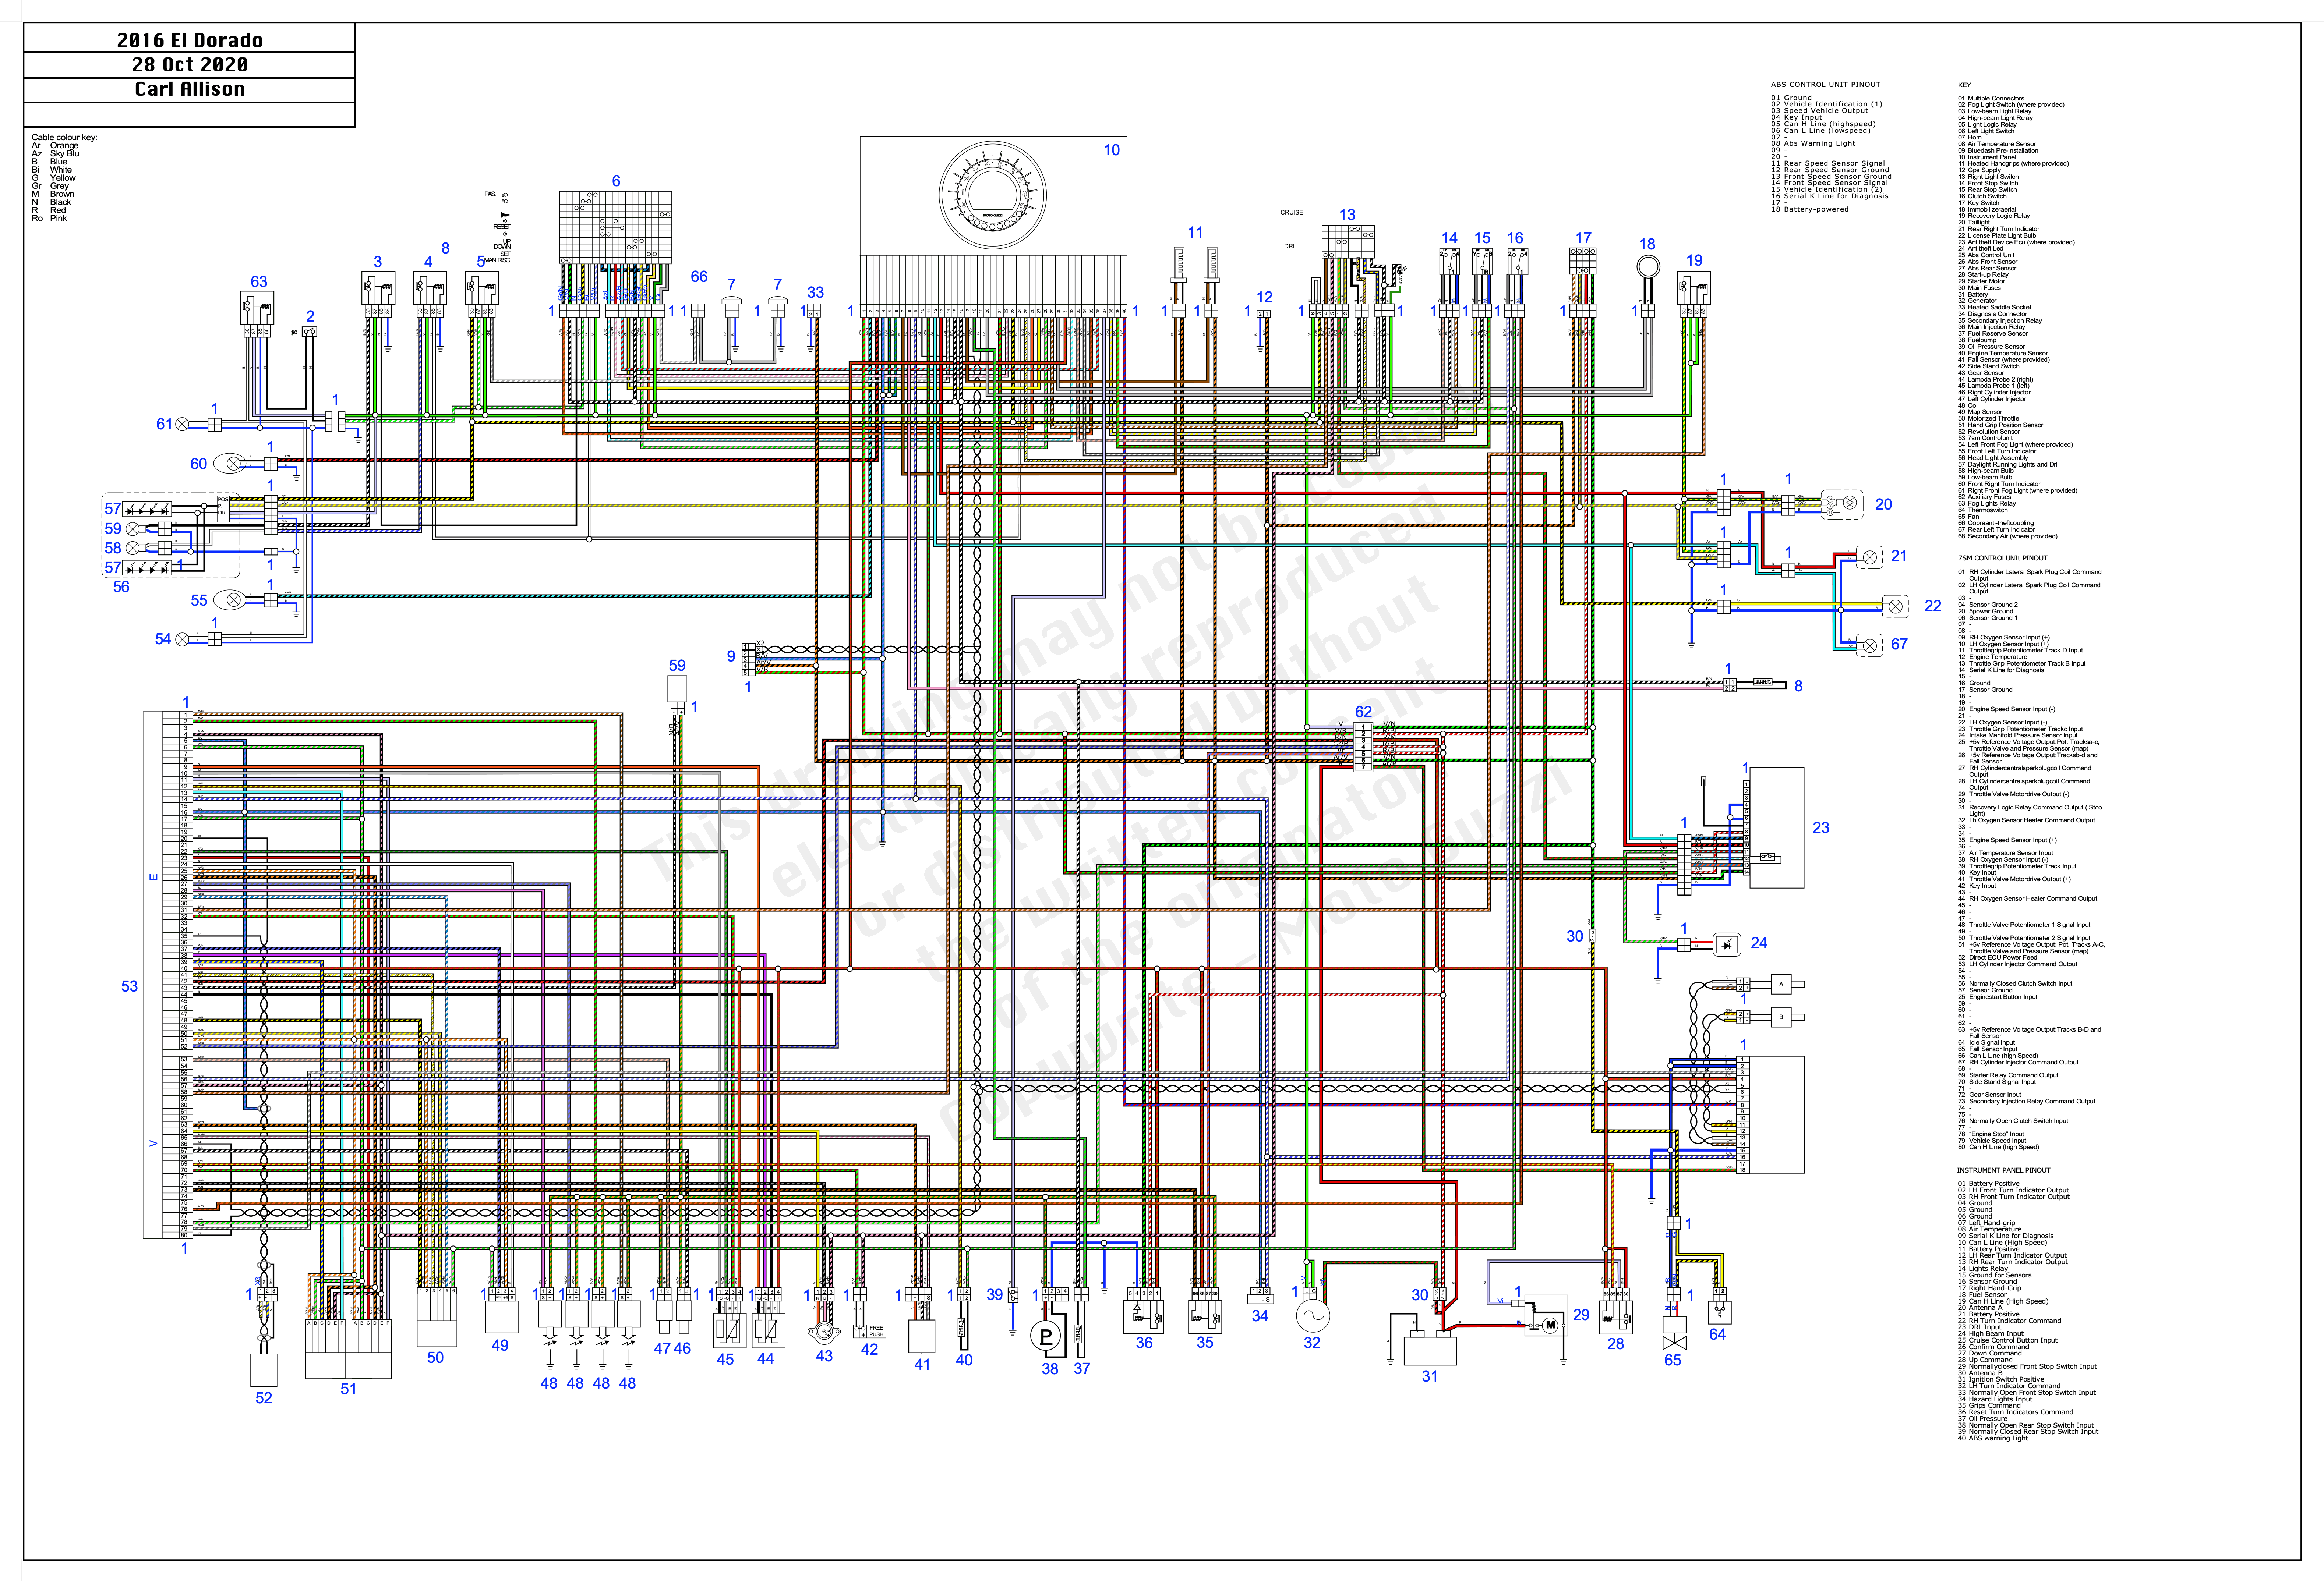
Task: Click the high-beam relay symbol numbered 4
Action: pos(429,288)
